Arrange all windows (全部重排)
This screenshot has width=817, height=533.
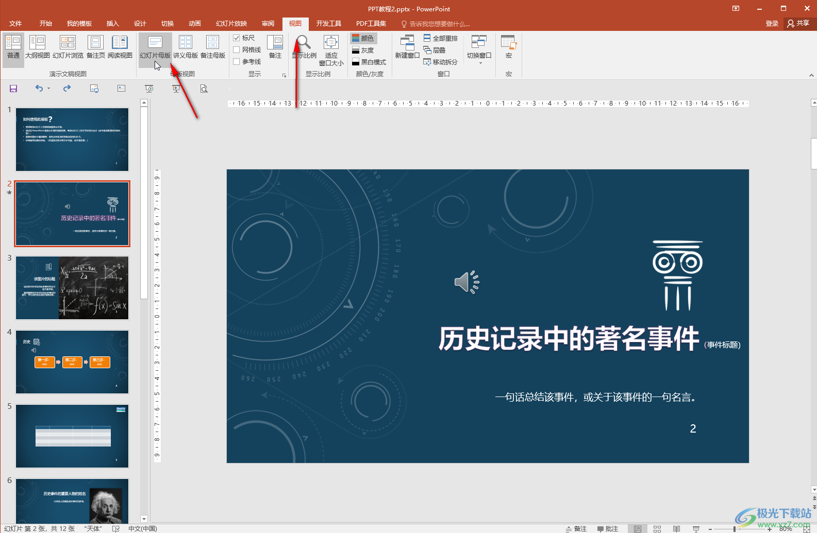click(x=440, y=38)
